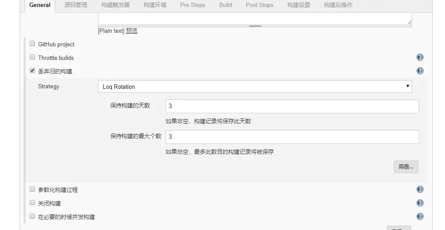Click the 如果非空，最多此数目的构建记录将被保存 hint text

point(220,152)
